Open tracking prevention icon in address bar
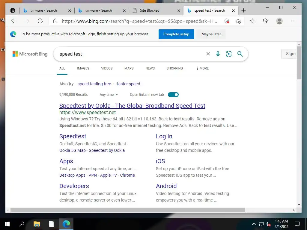307x230 pixels. tap(227, 21)
